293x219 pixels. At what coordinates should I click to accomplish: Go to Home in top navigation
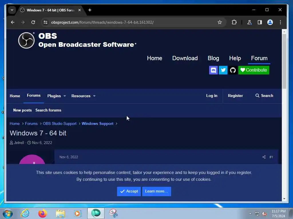tap(155, 58)
